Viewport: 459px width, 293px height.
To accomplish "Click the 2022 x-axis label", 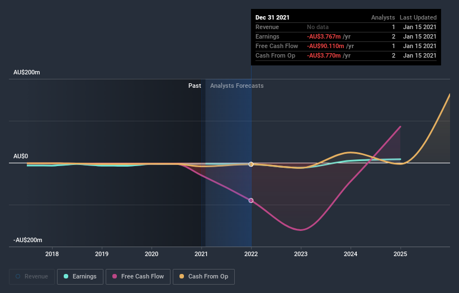I will (251, 254).
